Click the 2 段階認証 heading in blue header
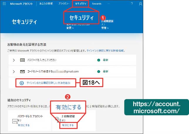 pos(107,21)
